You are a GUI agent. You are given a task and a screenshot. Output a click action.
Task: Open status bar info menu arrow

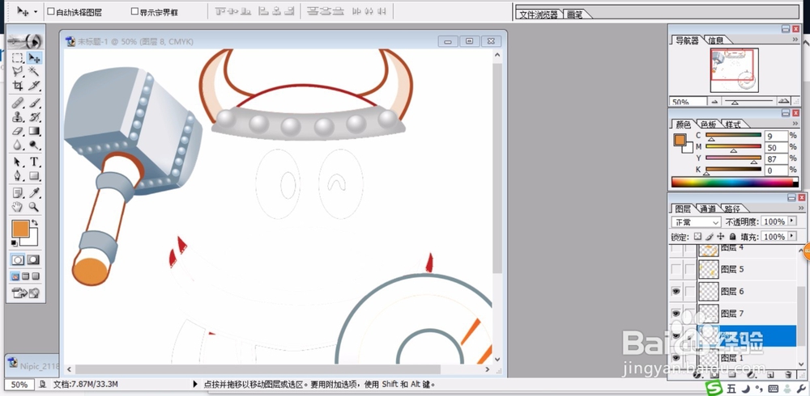(195, 384)
